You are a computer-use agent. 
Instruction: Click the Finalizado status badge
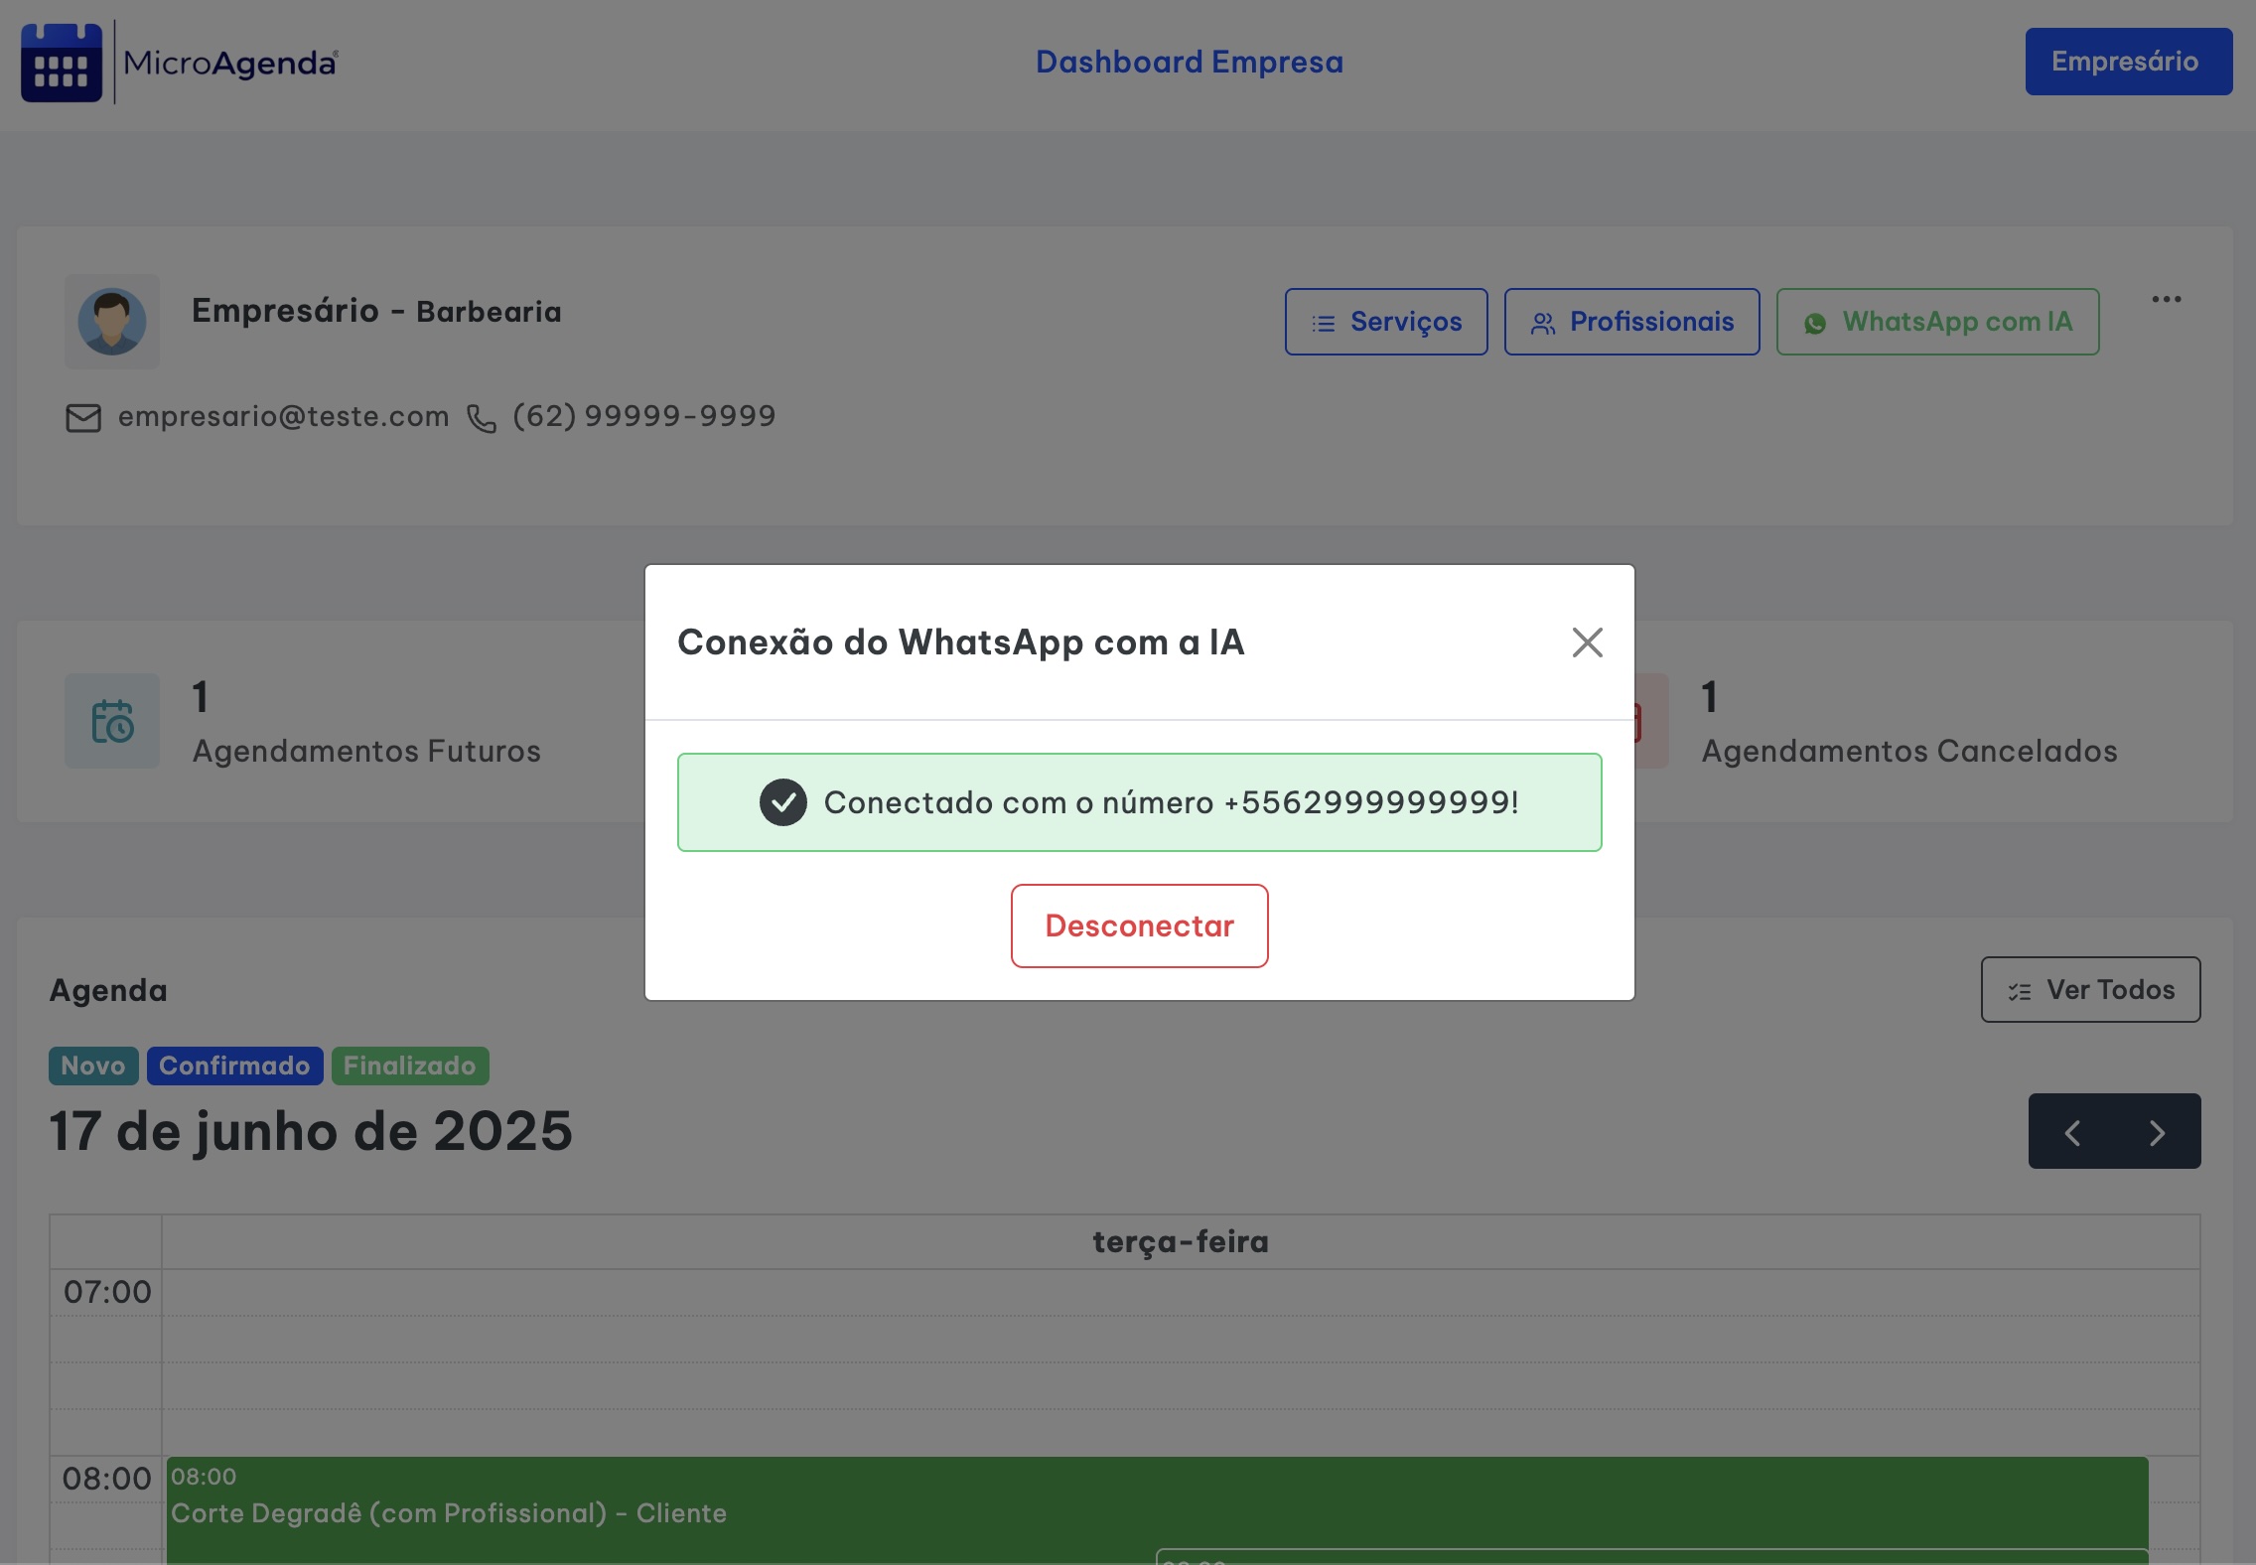(409, 1066)
